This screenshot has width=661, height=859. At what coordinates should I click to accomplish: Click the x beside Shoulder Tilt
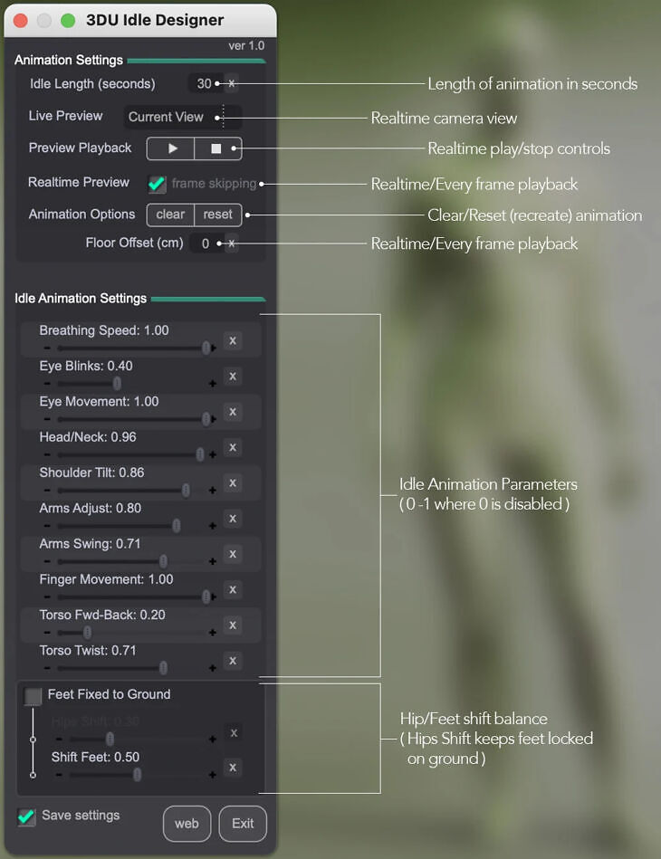pyautogui.click(x=233, y=483)
